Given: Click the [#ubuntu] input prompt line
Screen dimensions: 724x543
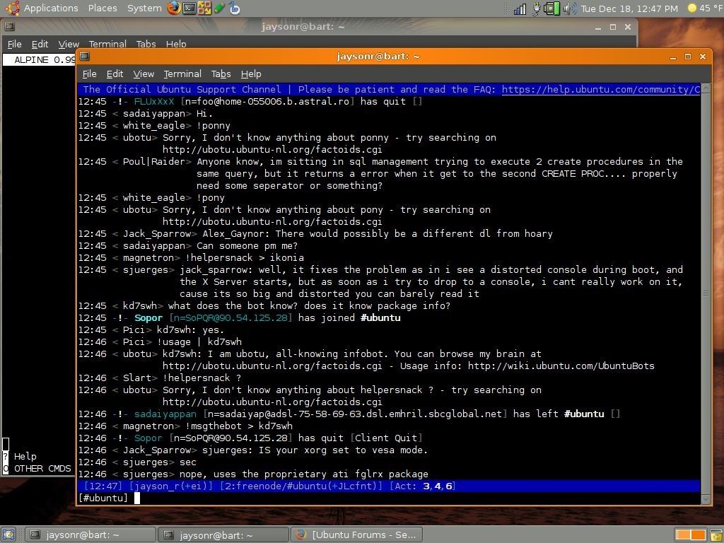Looking at the screenshot, I should pyautogui.click(x=389, y=498).
